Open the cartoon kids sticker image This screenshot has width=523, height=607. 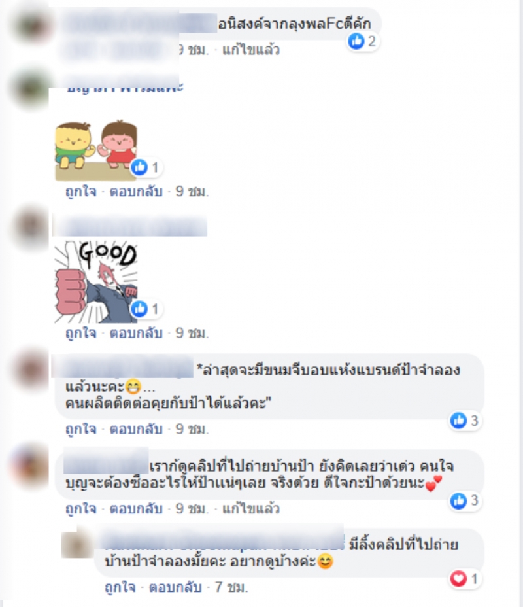(96, 151)
